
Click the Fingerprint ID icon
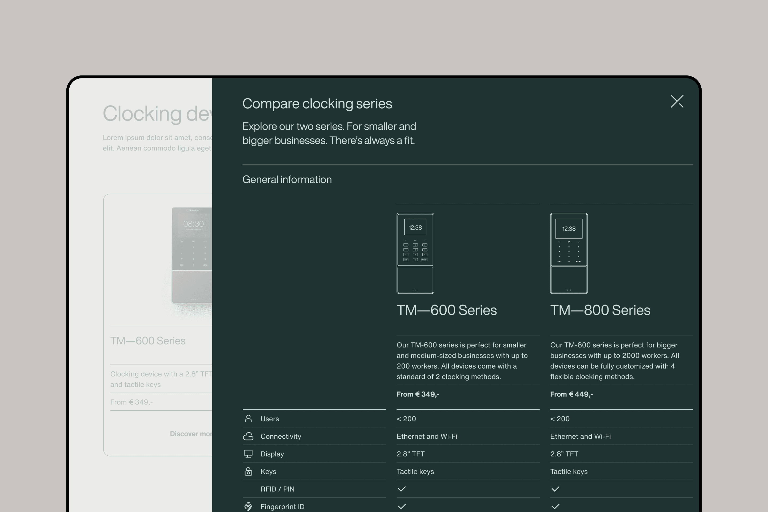pos(248,506)
